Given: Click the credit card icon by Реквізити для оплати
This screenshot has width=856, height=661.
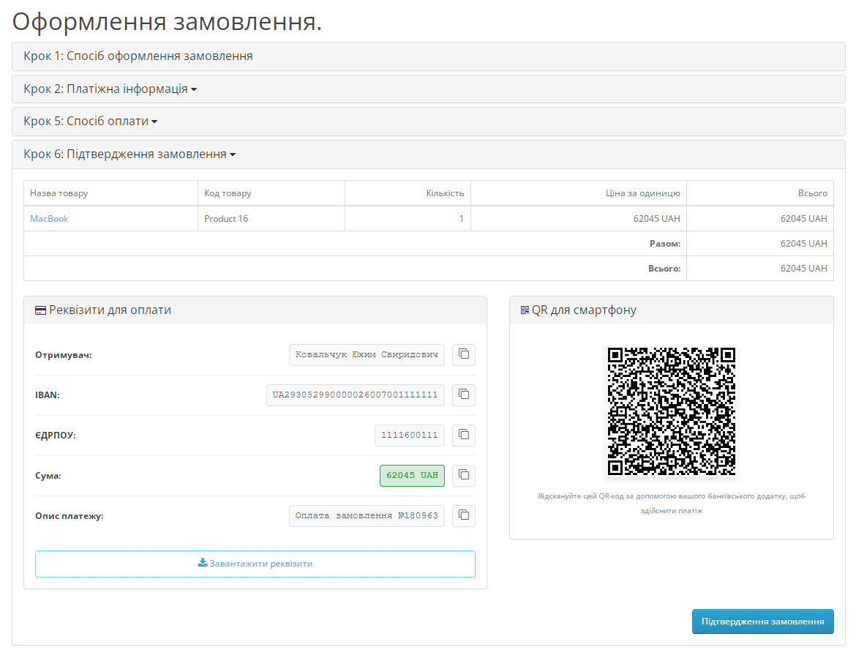Looking at the screenshot, I should tap(40, 310).
